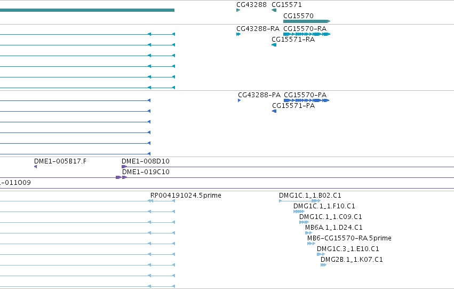Image resolution: width=454 pixels, height=289 pixels.
Task: Select the DMG1C.3_1.E10.C1 label
Action: coord(348,249)
